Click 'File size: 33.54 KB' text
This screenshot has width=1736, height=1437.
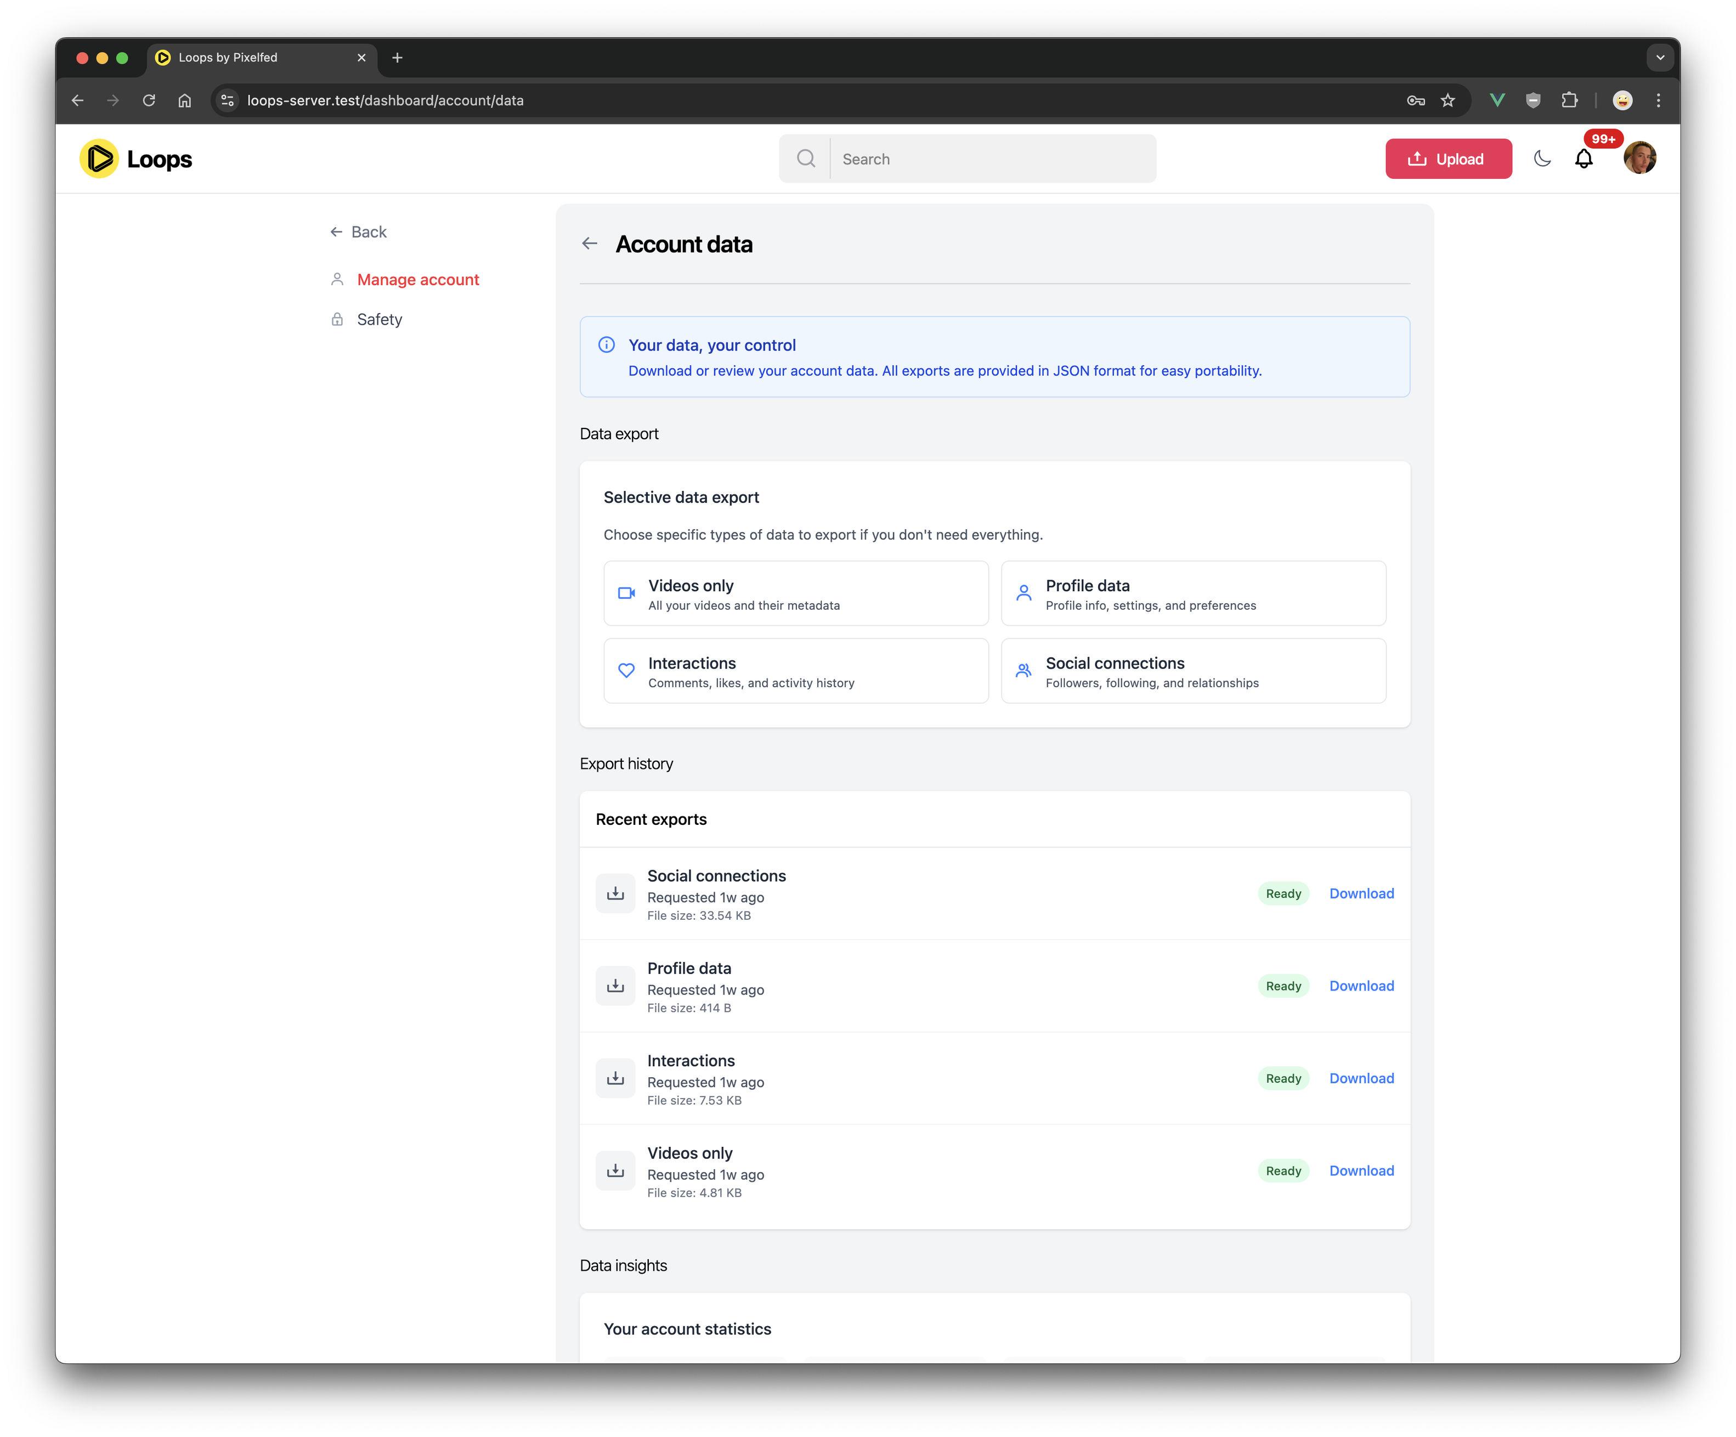point(699,916)
